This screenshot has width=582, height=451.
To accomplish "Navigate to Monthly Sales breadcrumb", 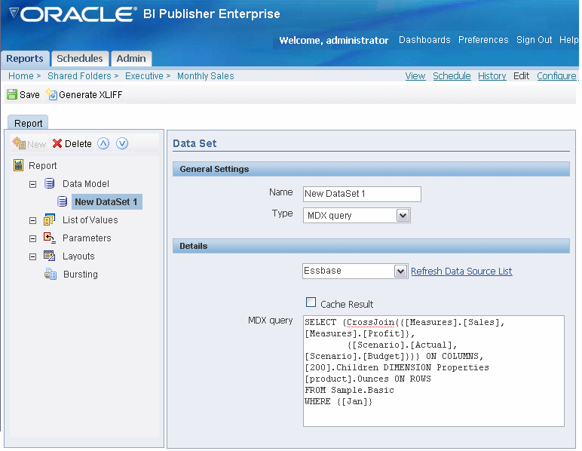I will (x=205, y=75).
